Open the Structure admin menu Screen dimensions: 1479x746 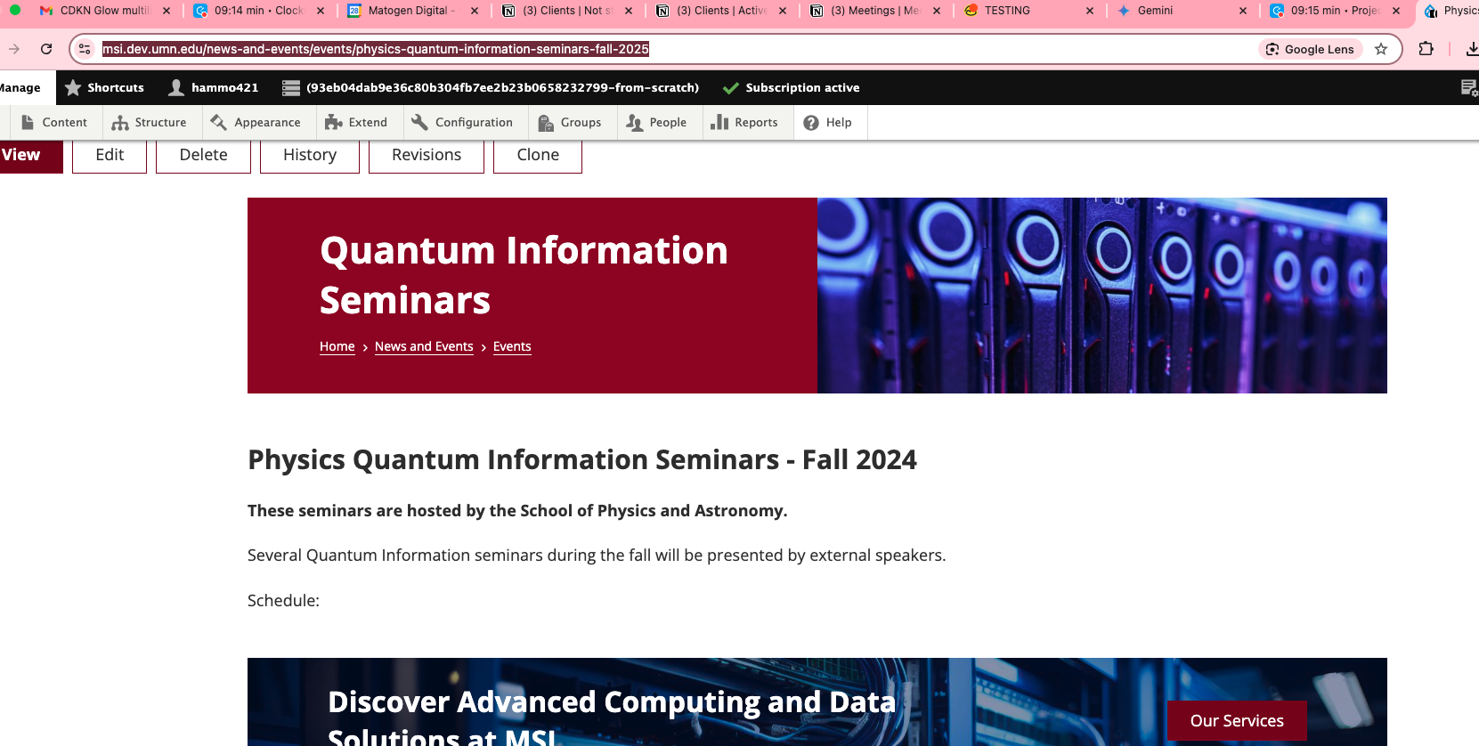coord(150,123)
